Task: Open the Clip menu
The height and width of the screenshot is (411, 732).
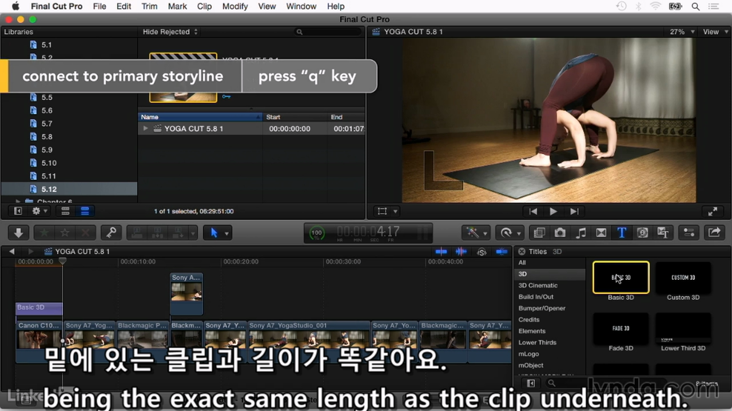Action: coord(204,6)
